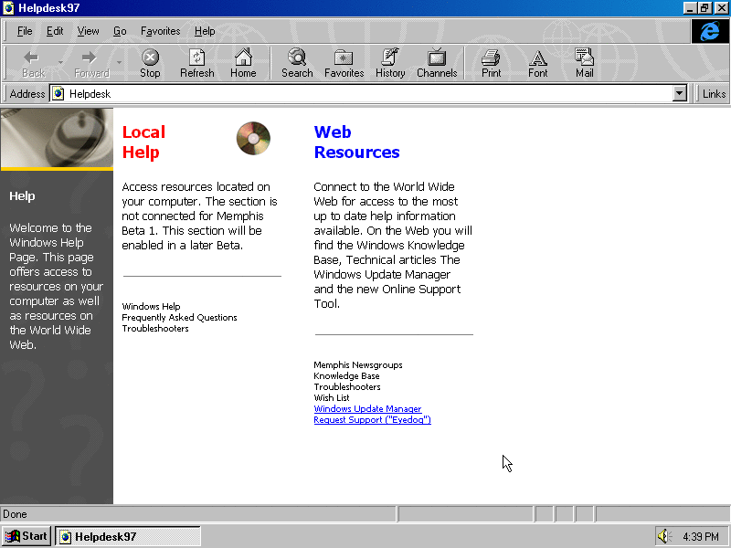Click the Forward toolbar button
The width and height of the screenshot is (731, 548).
click(x=91, y=63)
